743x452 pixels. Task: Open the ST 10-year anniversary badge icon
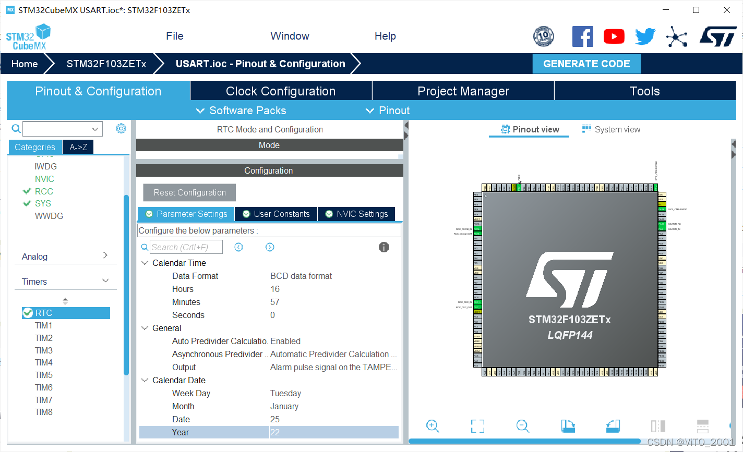click(x=544, y=36)
